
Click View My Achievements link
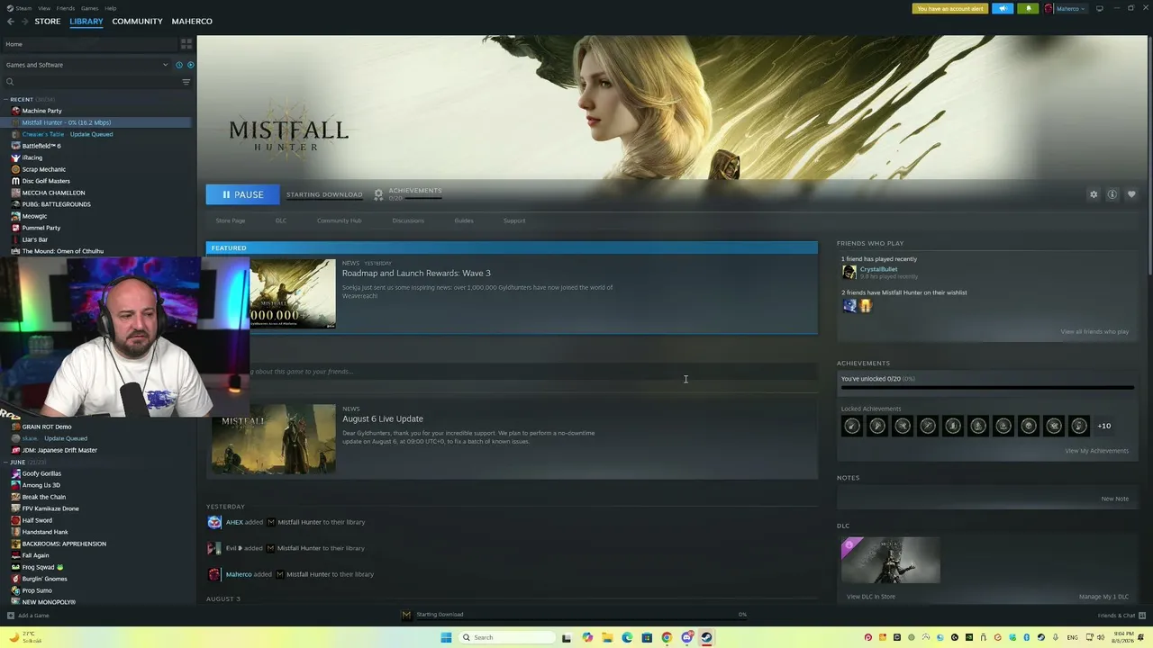tap(1096, 451)
